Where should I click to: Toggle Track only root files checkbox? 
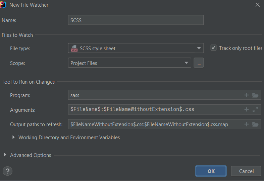(x=213, y=48)
